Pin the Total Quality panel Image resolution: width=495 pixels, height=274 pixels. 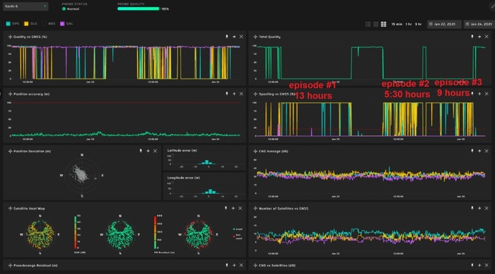tap(472, 37)
